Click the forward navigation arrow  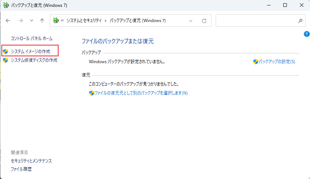[21, 21]
